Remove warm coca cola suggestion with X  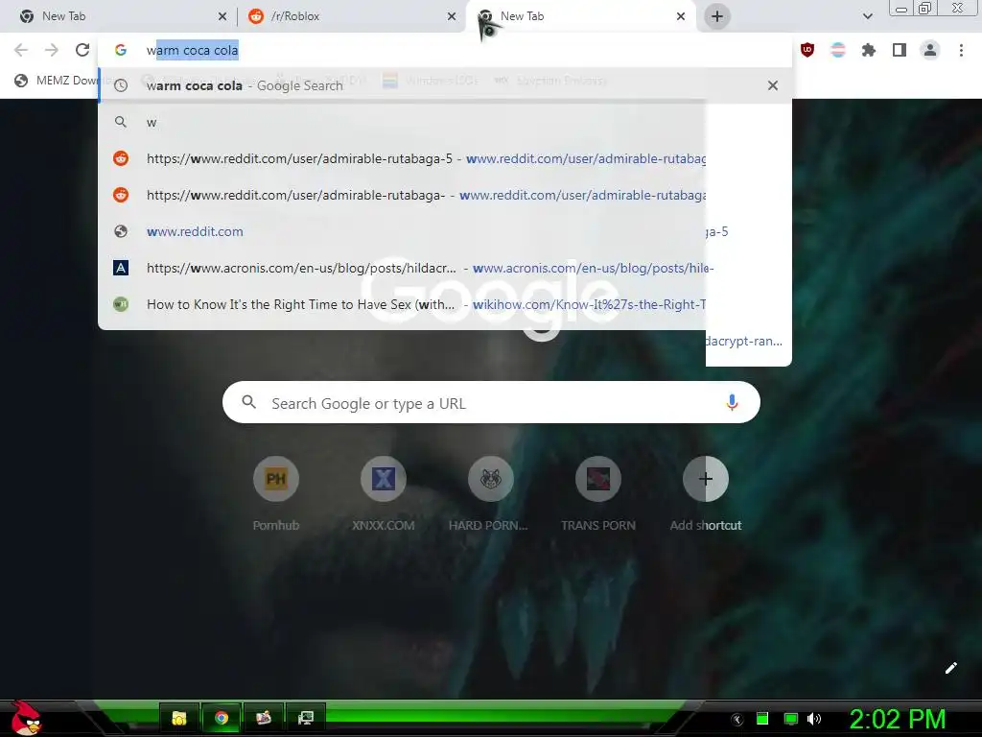(x=773, y=85)
